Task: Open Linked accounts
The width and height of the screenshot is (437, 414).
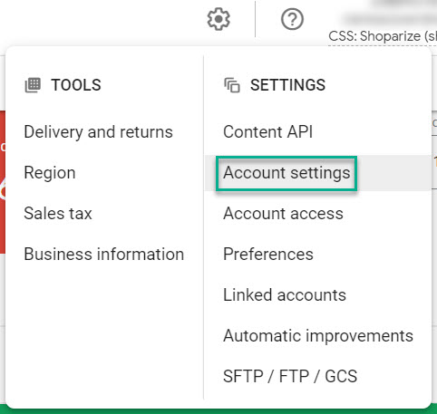Action: click(x=285, y=294)
